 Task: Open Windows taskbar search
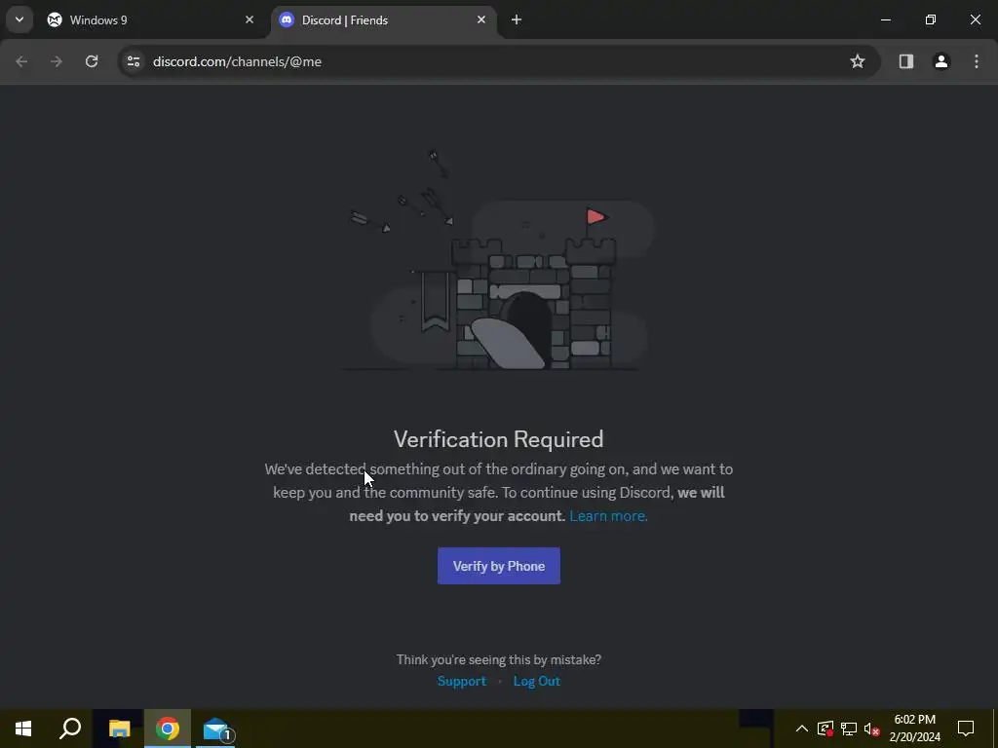(70, 729)
